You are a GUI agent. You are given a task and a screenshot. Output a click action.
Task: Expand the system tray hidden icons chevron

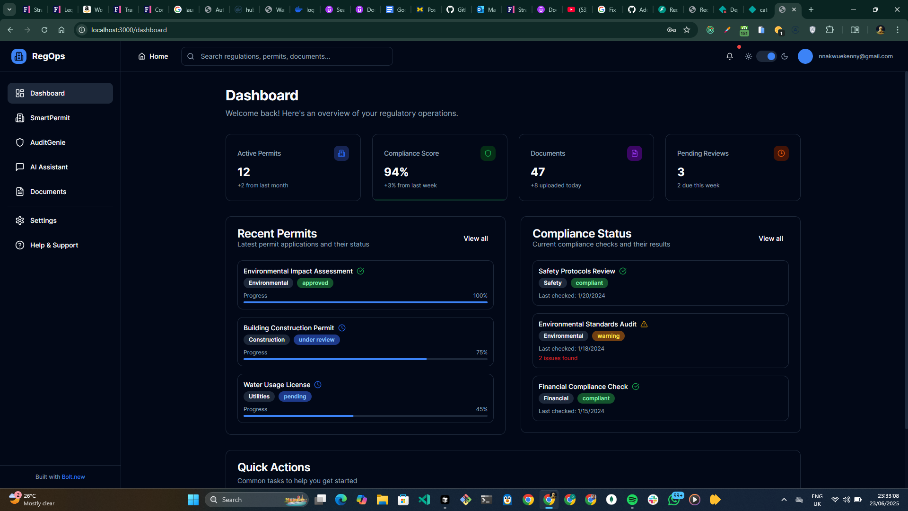tap(784, 500)
